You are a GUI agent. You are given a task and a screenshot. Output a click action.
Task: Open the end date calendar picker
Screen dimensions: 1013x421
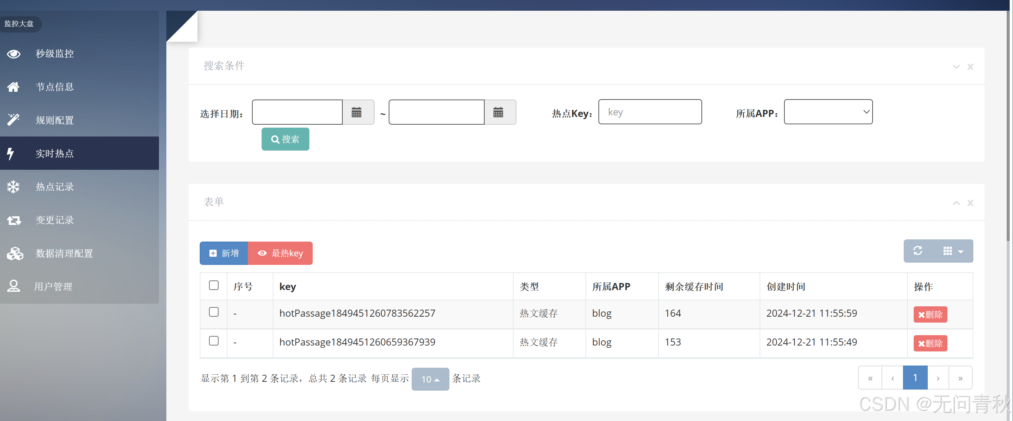[499, 113]
